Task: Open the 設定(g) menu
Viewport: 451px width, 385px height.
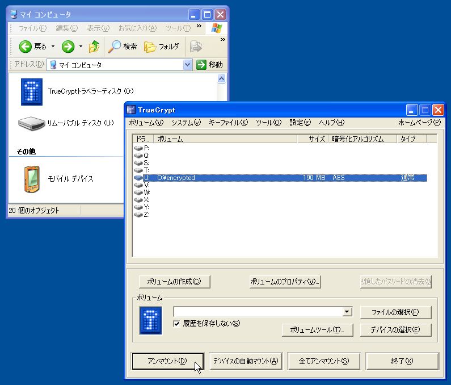Action: (x=300, y=123)
